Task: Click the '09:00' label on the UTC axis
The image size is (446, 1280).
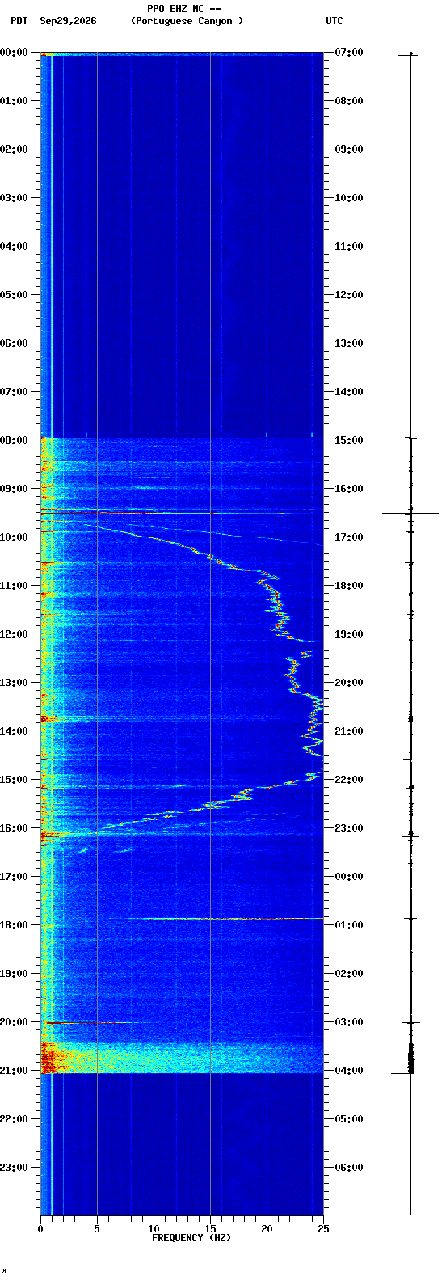Action: click(x=349, y=149)
